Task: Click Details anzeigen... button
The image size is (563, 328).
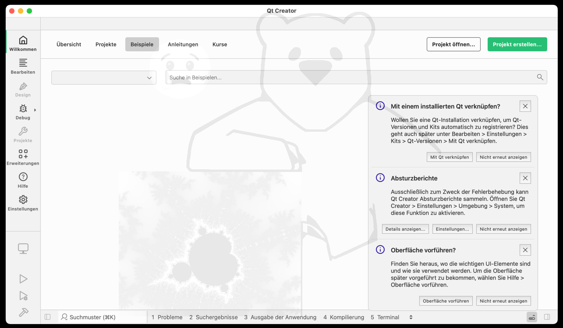Action: click(x=405, y=229)
